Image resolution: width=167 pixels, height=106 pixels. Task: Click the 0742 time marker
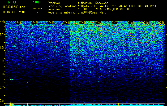(34, 23)
